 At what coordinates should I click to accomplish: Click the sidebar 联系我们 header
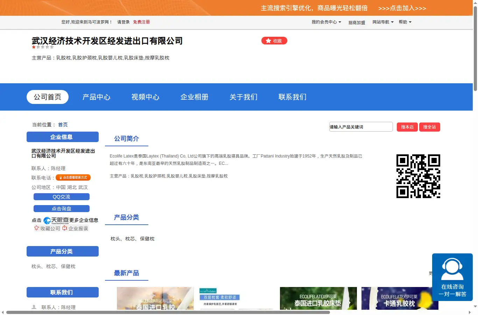click(x=63, y=292)
